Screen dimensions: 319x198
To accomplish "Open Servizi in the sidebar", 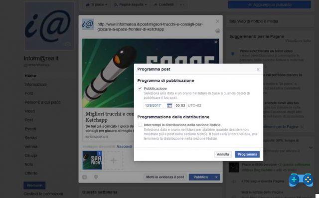I will click(x=31, y=138).
